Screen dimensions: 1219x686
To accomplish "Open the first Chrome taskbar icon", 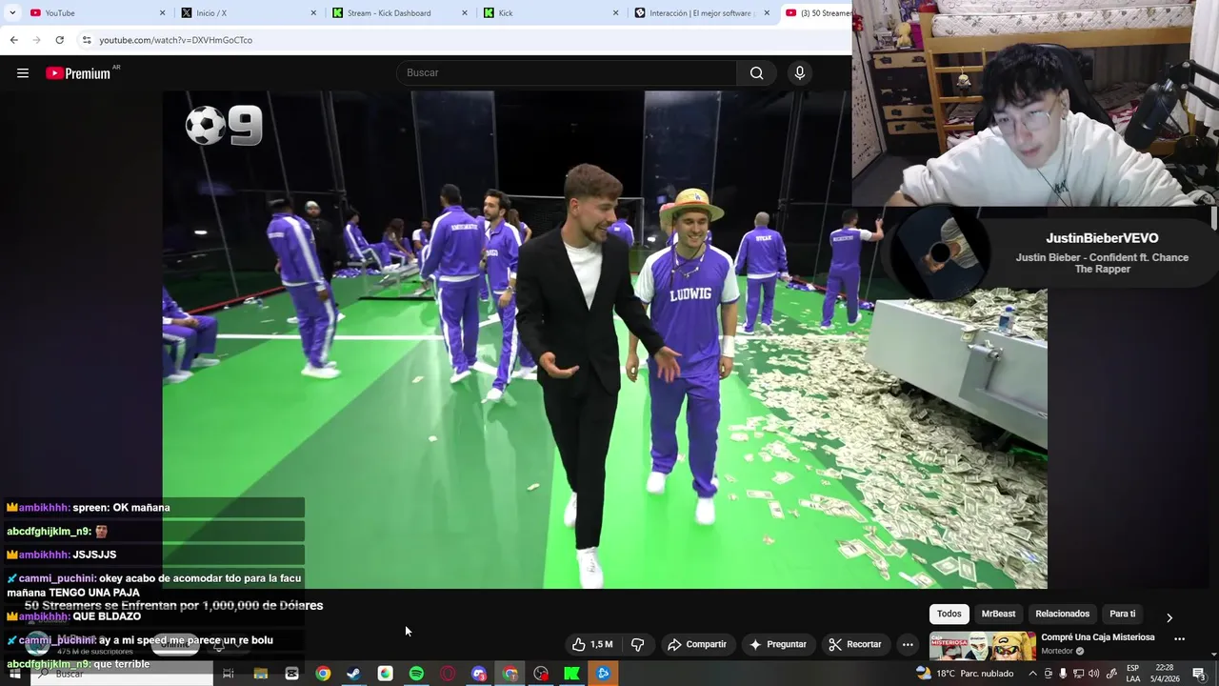I will [323, 674].
